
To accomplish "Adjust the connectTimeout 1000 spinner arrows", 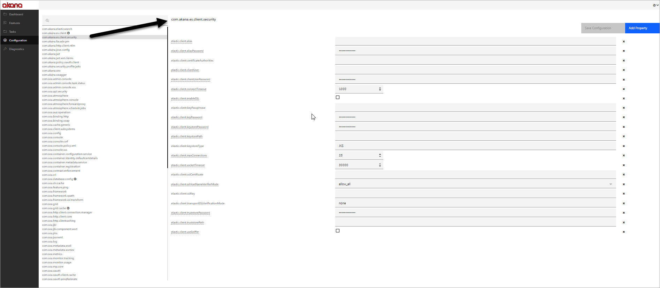I will click(380, 89).
